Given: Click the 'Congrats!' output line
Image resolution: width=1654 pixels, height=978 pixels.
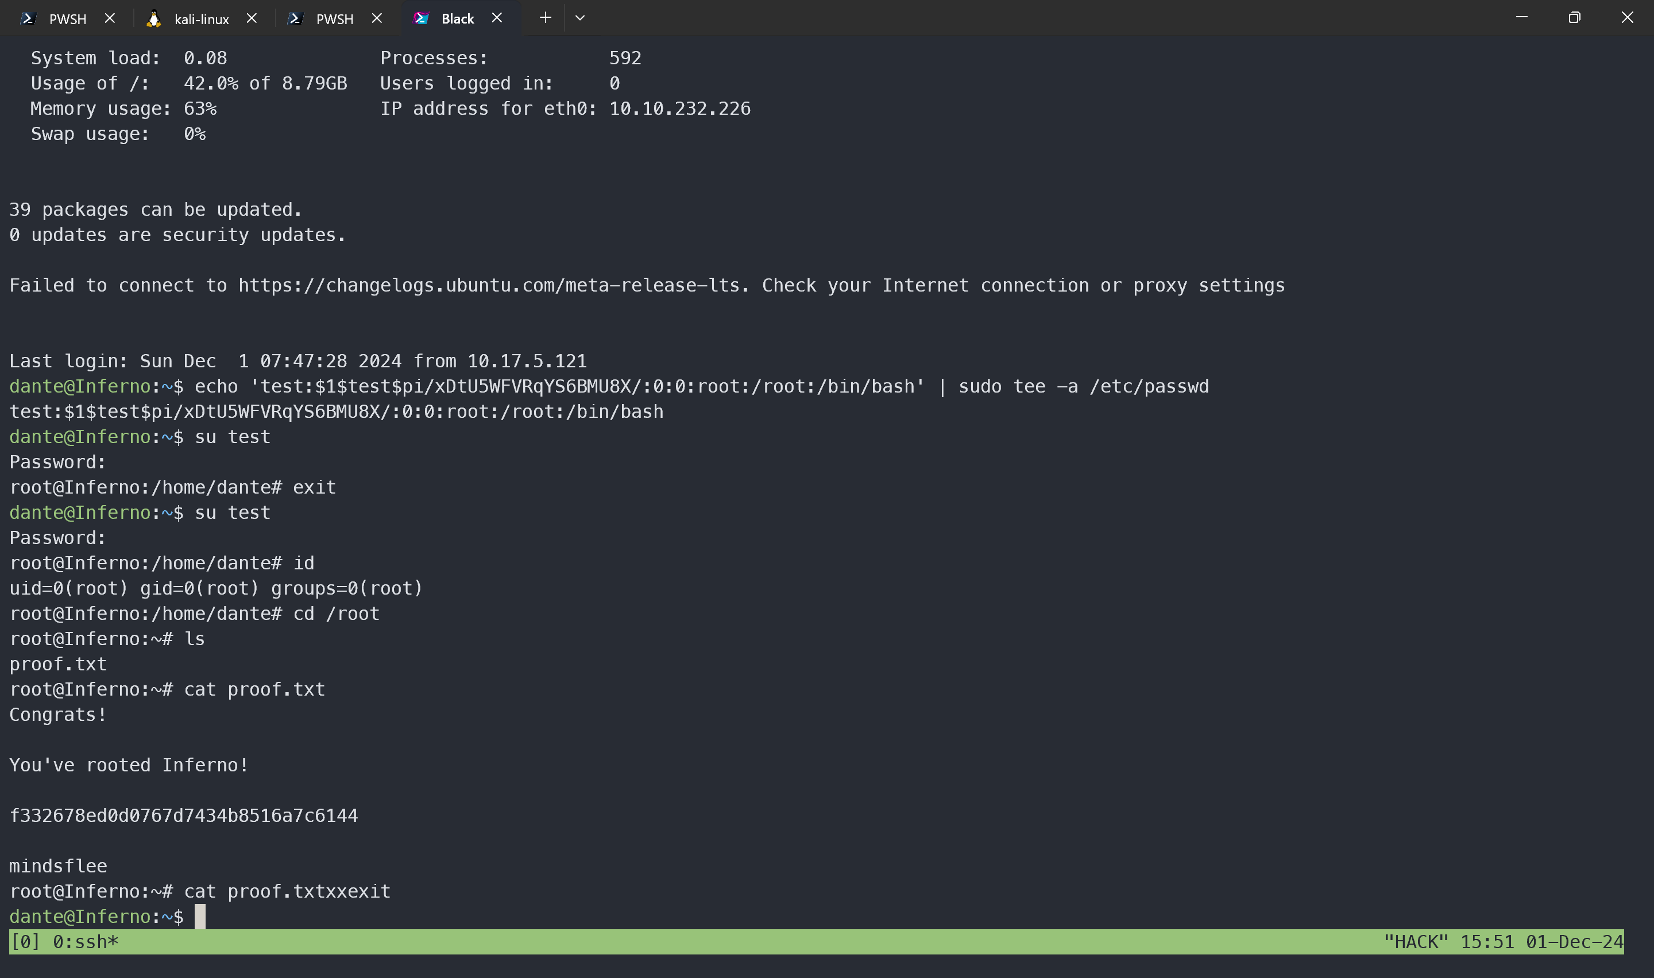Looking at the screenshot, I should 58,715.
